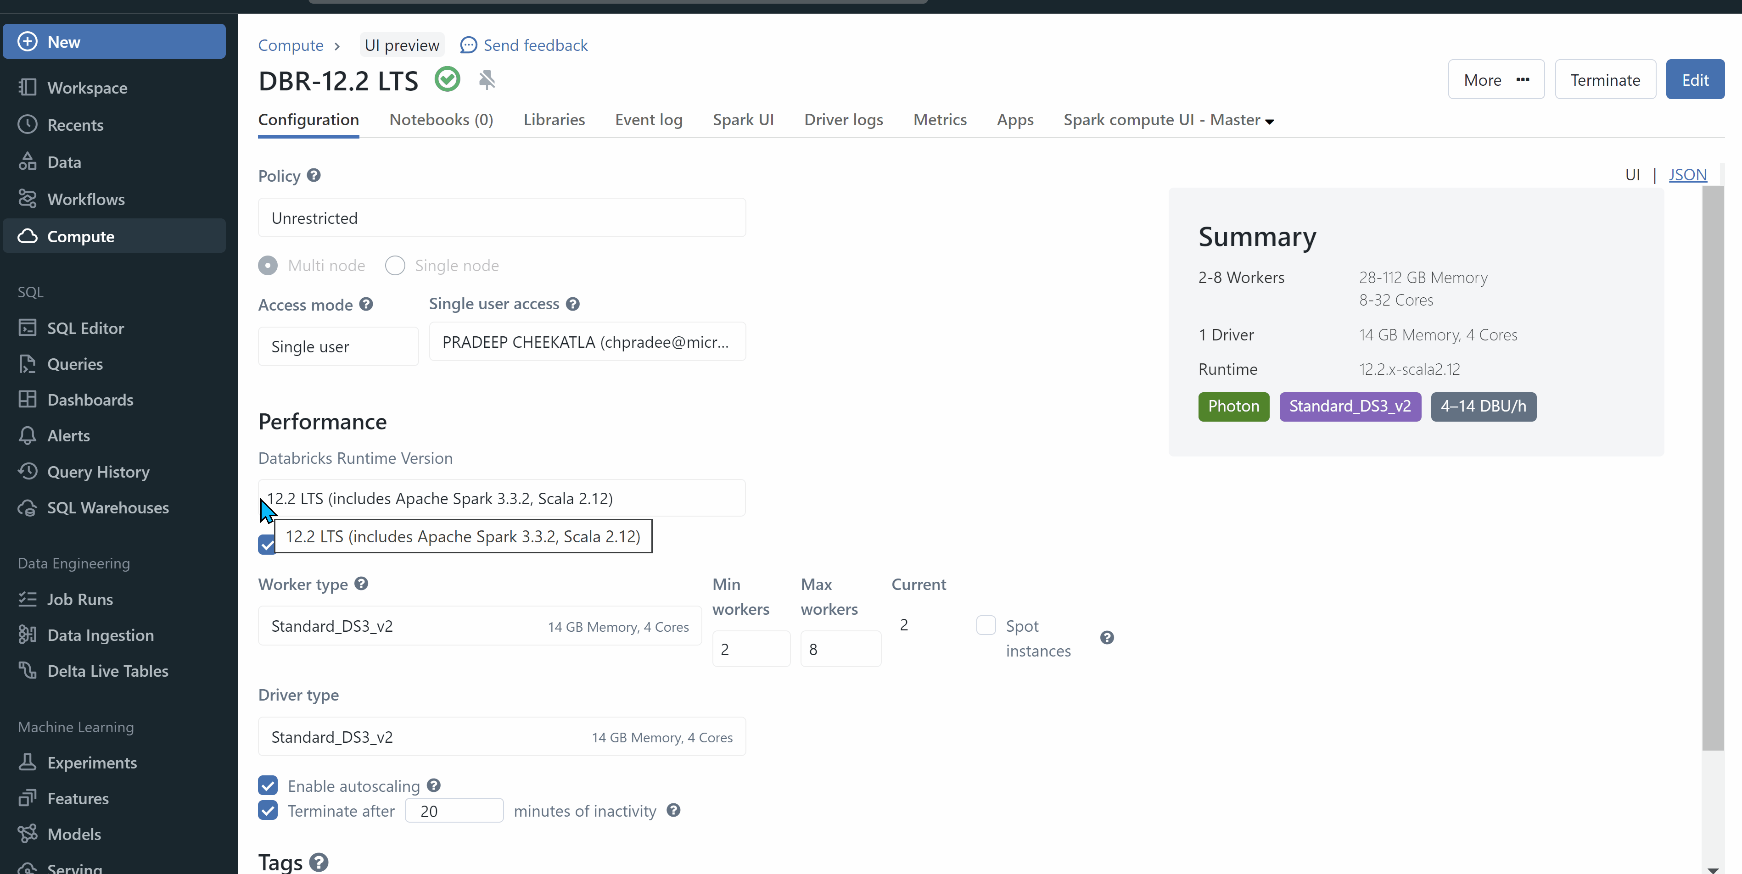Open Access mode Single user dropdown

point(338,346)
